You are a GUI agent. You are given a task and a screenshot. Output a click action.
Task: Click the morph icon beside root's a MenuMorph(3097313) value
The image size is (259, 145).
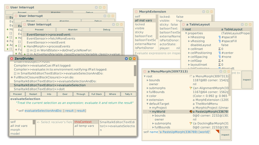[191, 76]
